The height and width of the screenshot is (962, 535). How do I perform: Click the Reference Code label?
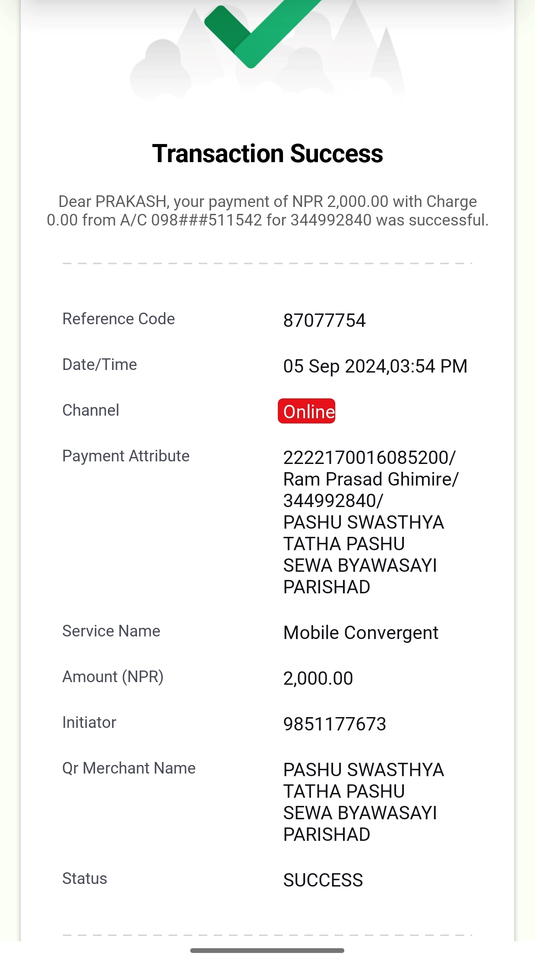119,319
